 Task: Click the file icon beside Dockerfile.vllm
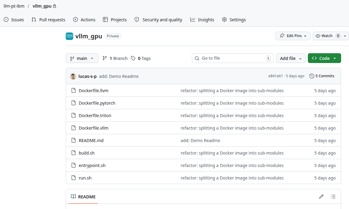[73, 128]
